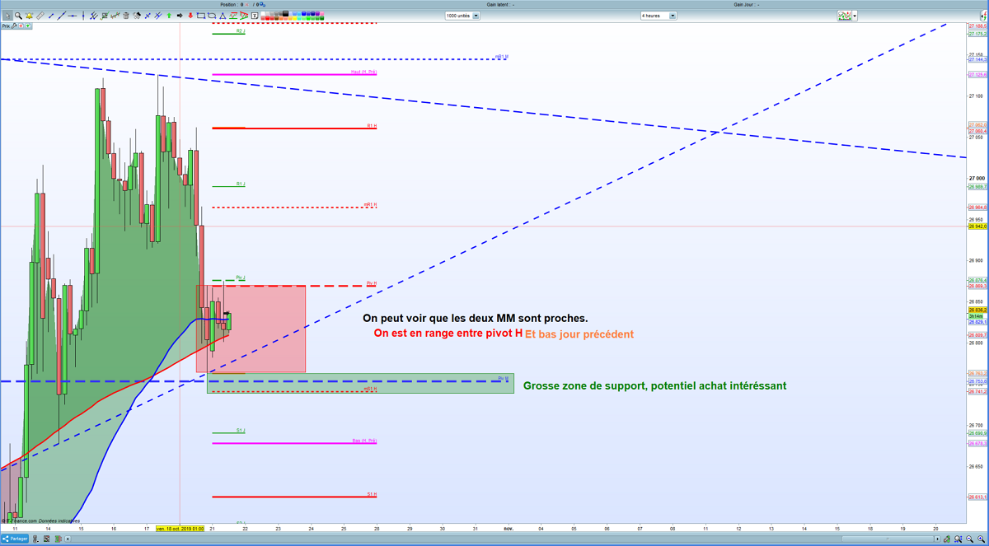Screen dimensions: 989x546
Task: Click the Partager share button
Action: tap(15, 539)
